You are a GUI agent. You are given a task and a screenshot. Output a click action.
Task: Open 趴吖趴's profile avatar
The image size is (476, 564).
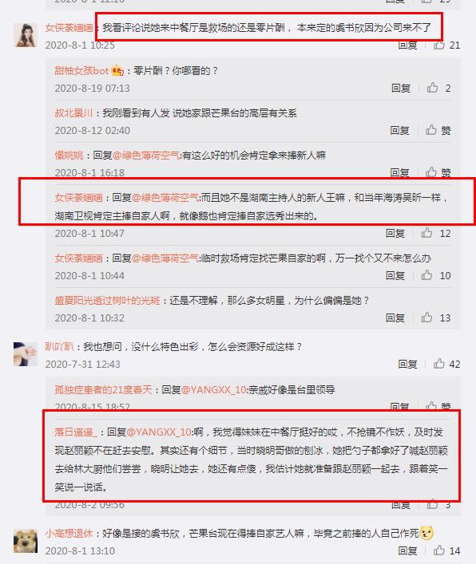pyautogui.click(x=26, y=354)
